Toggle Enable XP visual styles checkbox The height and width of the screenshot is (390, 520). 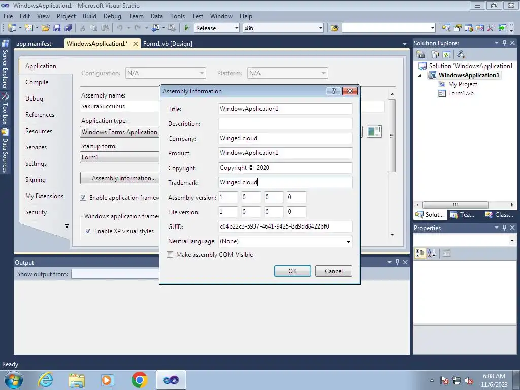88,231
